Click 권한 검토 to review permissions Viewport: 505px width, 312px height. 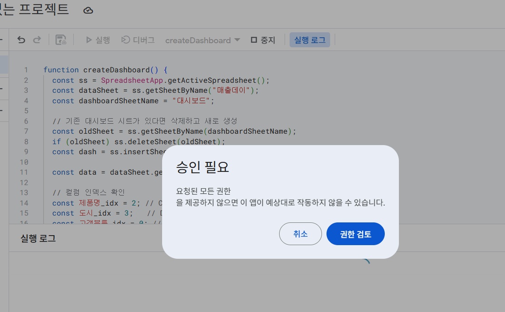click(356, 234)
